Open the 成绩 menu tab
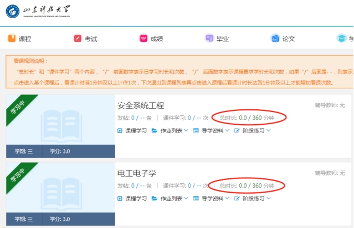 tap(157, 39)
